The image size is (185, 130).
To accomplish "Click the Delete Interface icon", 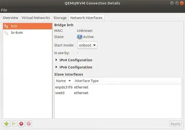I will (29, 123).
